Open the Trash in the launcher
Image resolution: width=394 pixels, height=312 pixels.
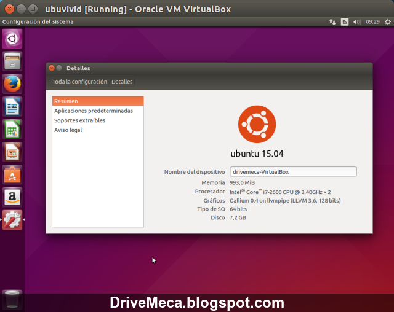coord(12,299)
